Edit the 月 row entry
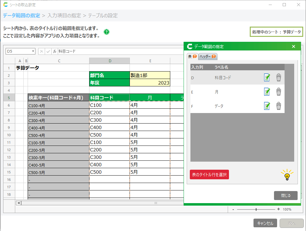306x231 pixels. (267, 92)
